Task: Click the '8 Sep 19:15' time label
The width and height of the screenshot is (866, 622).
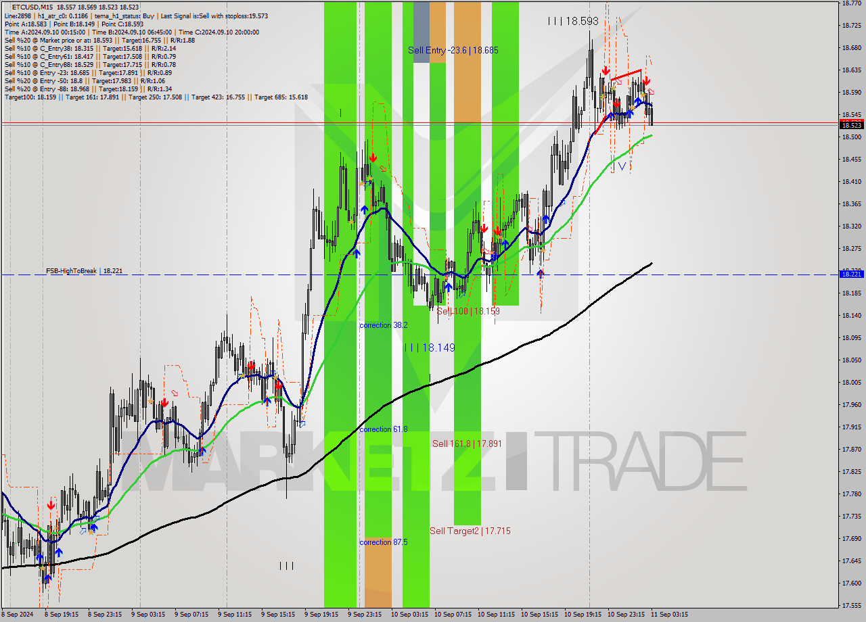Action: click(x=62, y=615)
